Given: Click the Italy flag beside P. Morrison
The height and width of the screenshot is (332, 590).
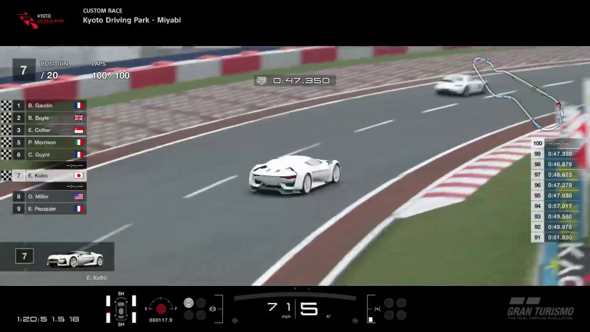Looking at the screenshot, I should tap(79, 142).
